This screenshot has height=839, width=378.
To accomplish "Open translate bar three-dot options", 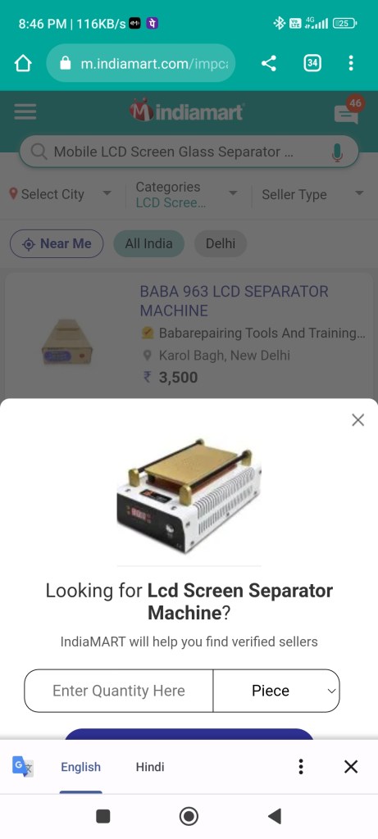I will pos(301,767).
